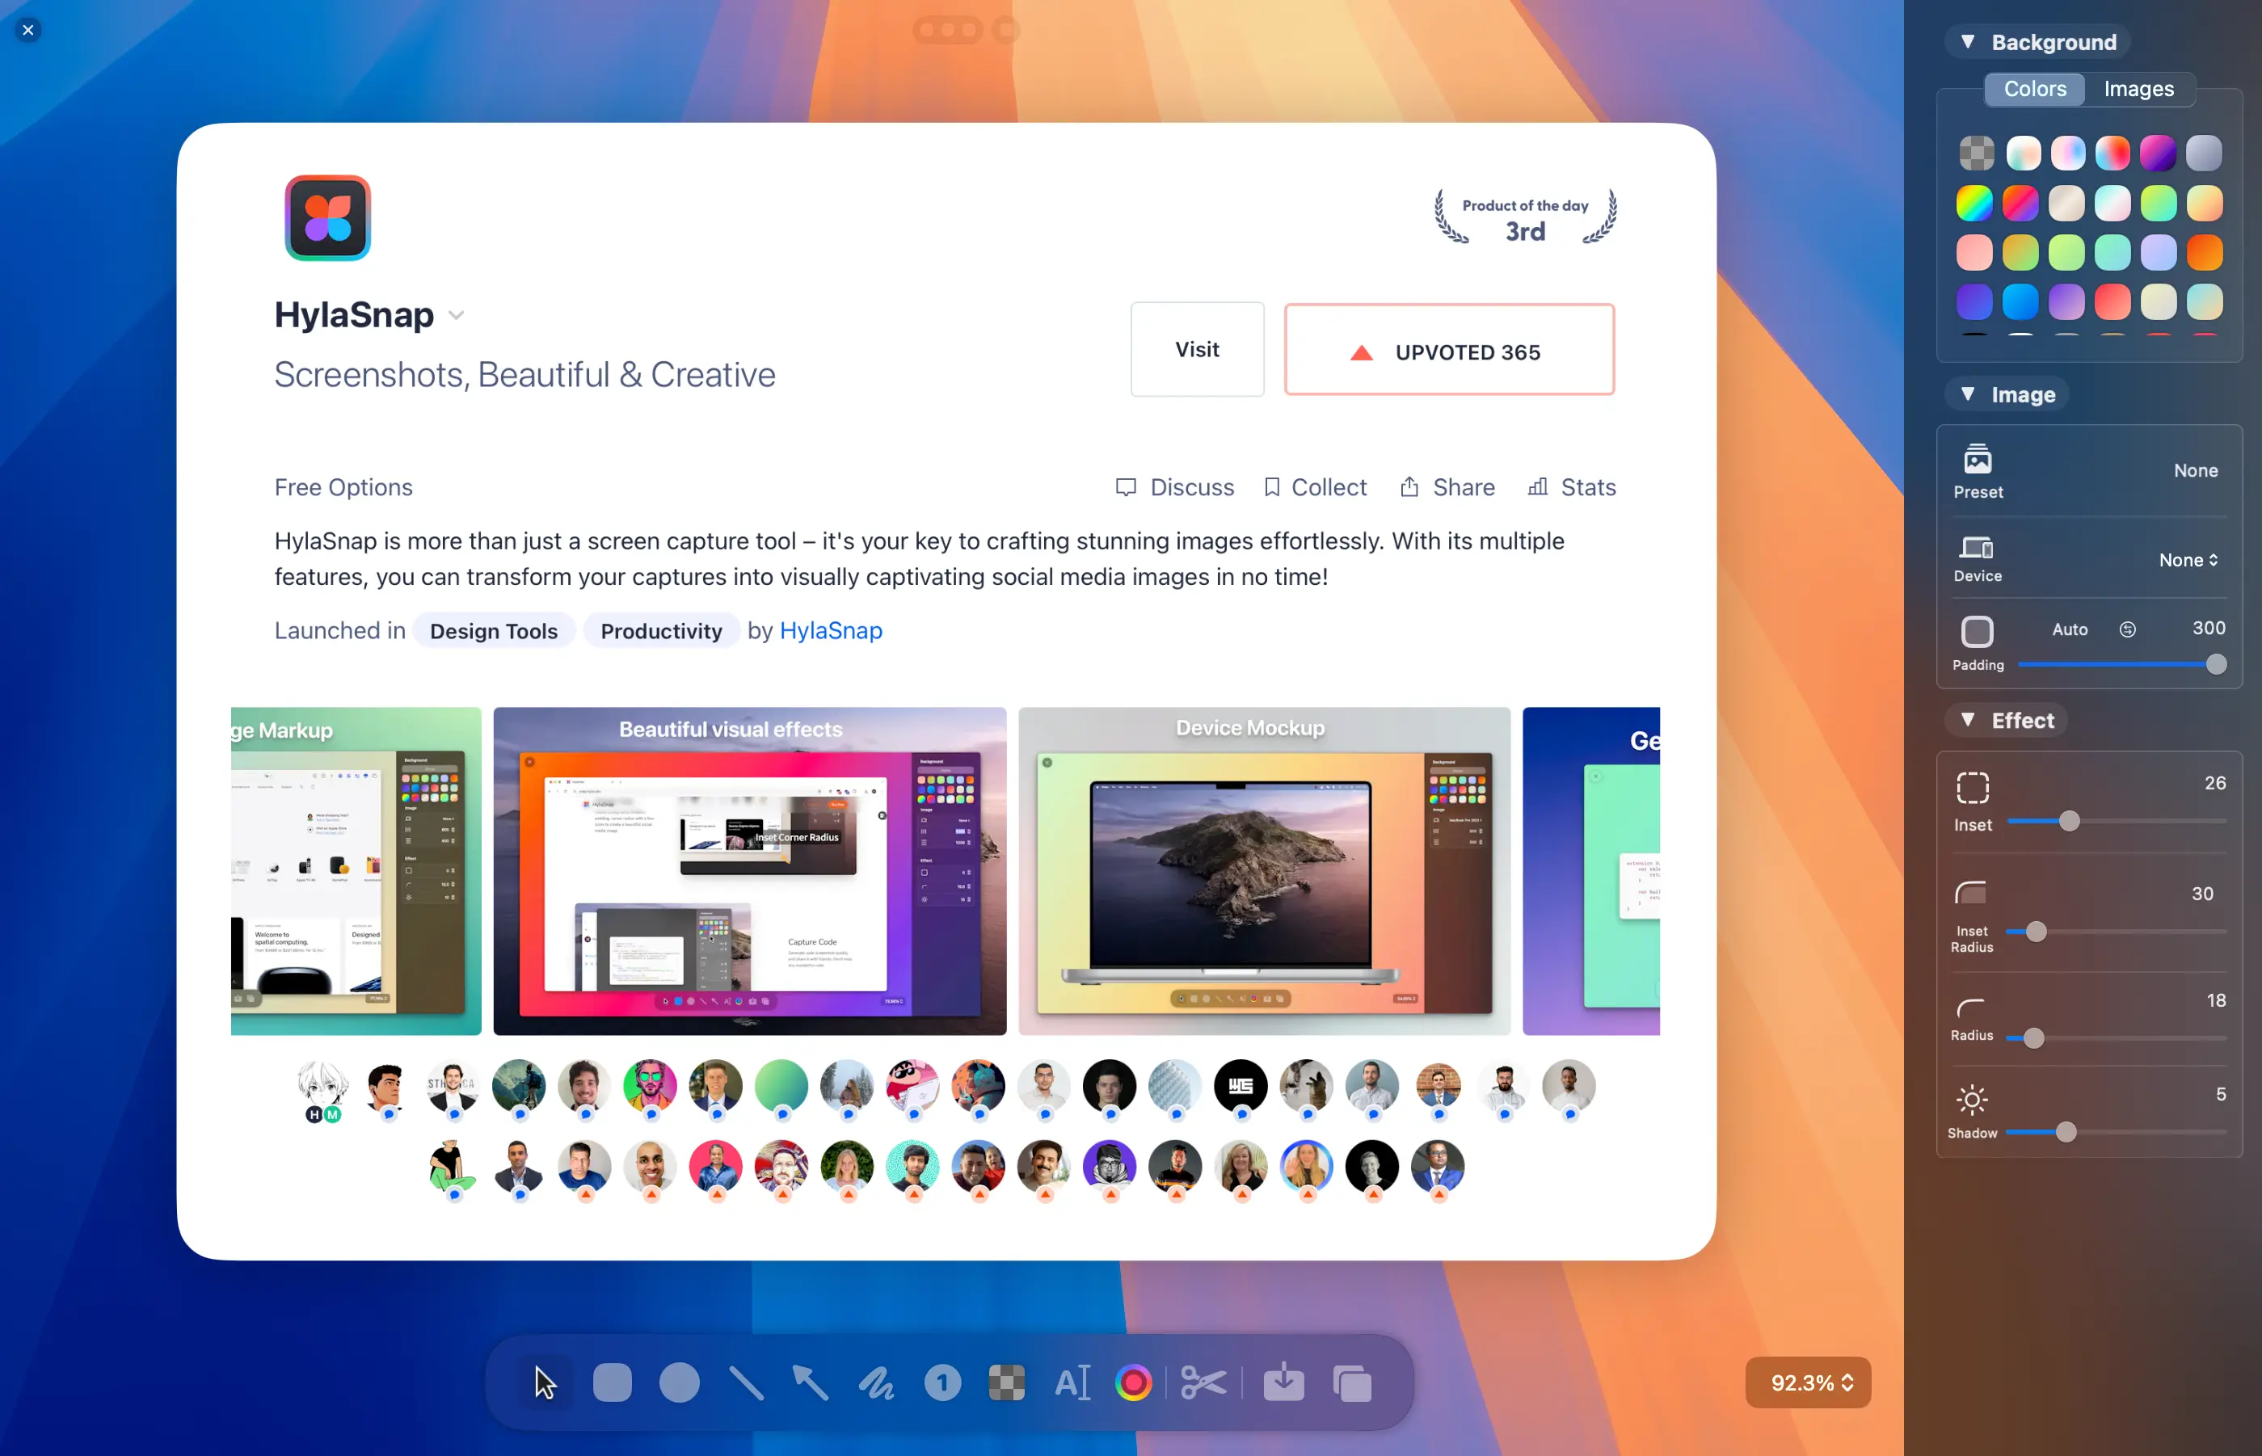Image resolution: width=2262 pixels, height=1456 pixels.
Task: Choose the freehand pen tool
Action: (876, 1382)
